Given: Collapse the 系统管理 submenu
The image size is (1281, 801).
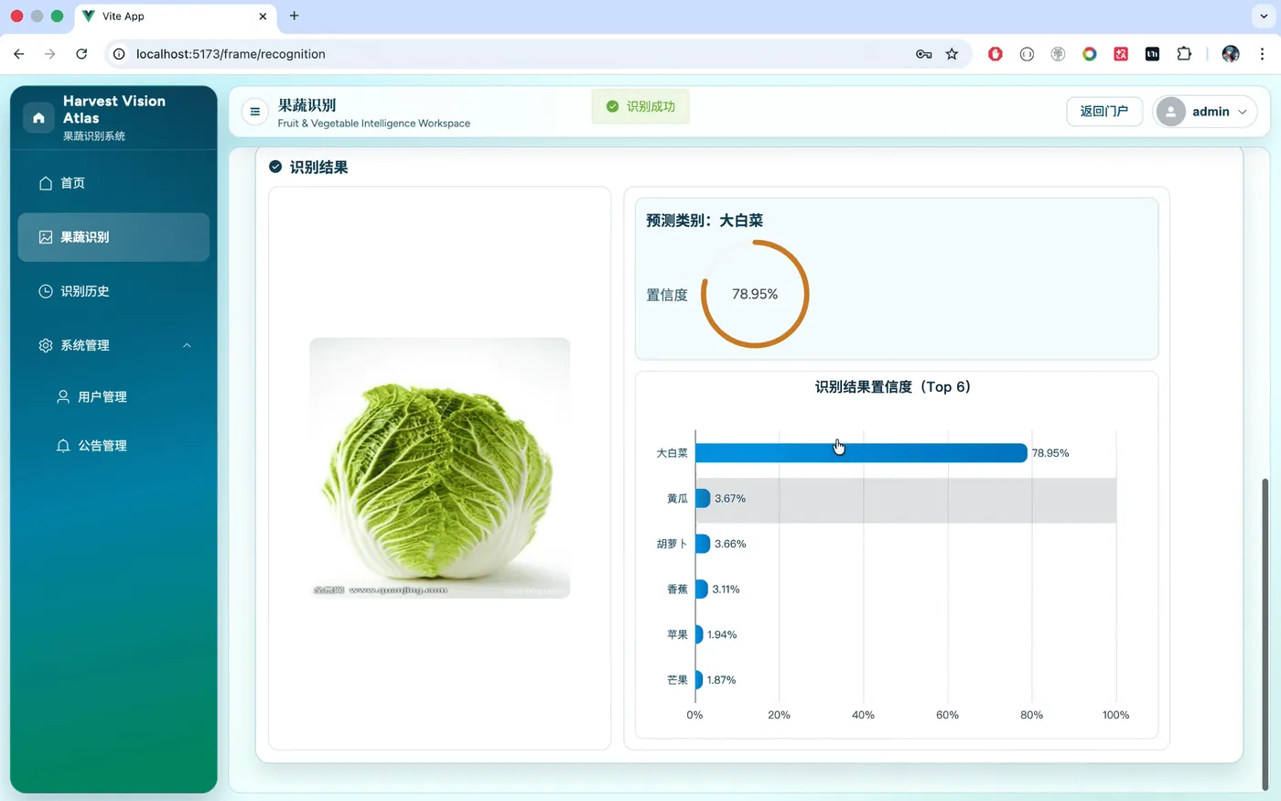Looking at the screenshot, I should point(187,345).
